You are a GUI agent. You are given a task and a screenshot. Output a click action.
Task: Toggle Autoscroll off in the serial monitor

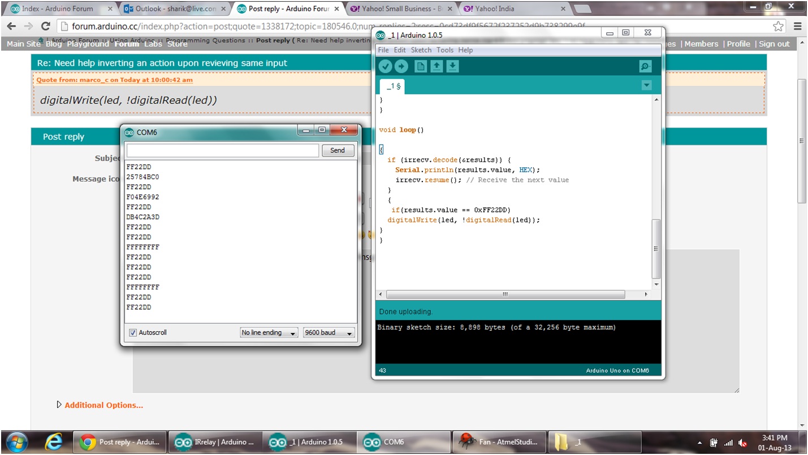[x=133, y=332]
